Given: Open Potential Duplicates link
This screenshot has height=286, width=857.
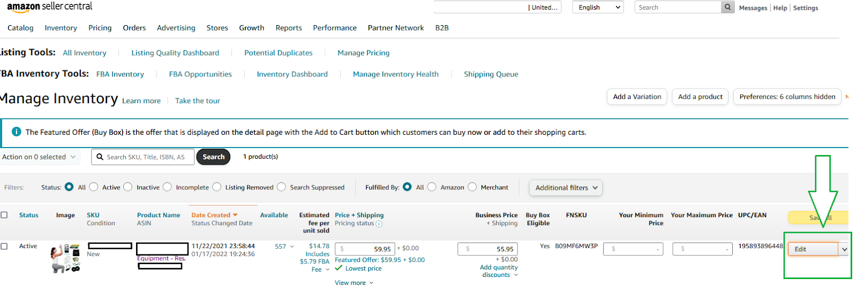Looking at the screenshot, I should 279,53.
